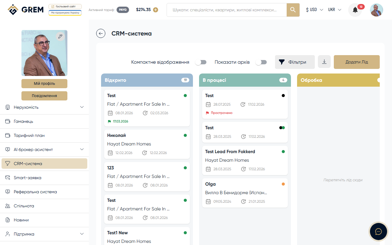The width and height of the screenshot is (392, 245).
Task: Click the green status dot on the Николай card
Action: [x=185, y=135]
